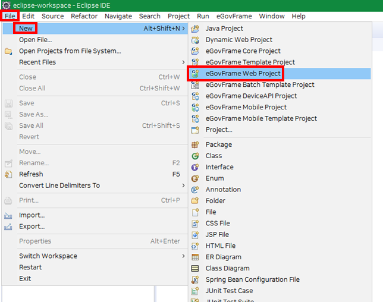Screen dimensions: 383x302
Task: Open the File menu
Action: pyautogui.click(x=10, y=16)
